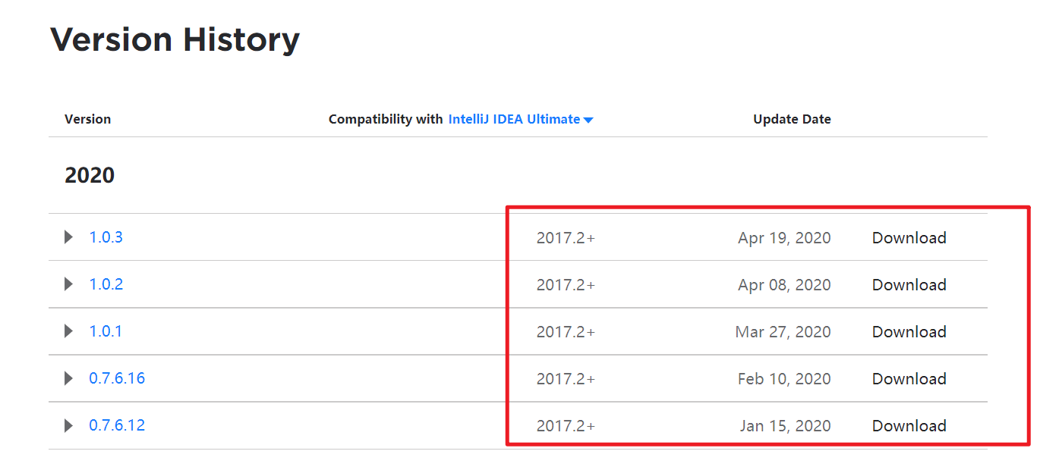Click the blue dropdown caret beside IntelliJ IDEA Ultimate
The image size is (1040, 470).
(588, 120)
